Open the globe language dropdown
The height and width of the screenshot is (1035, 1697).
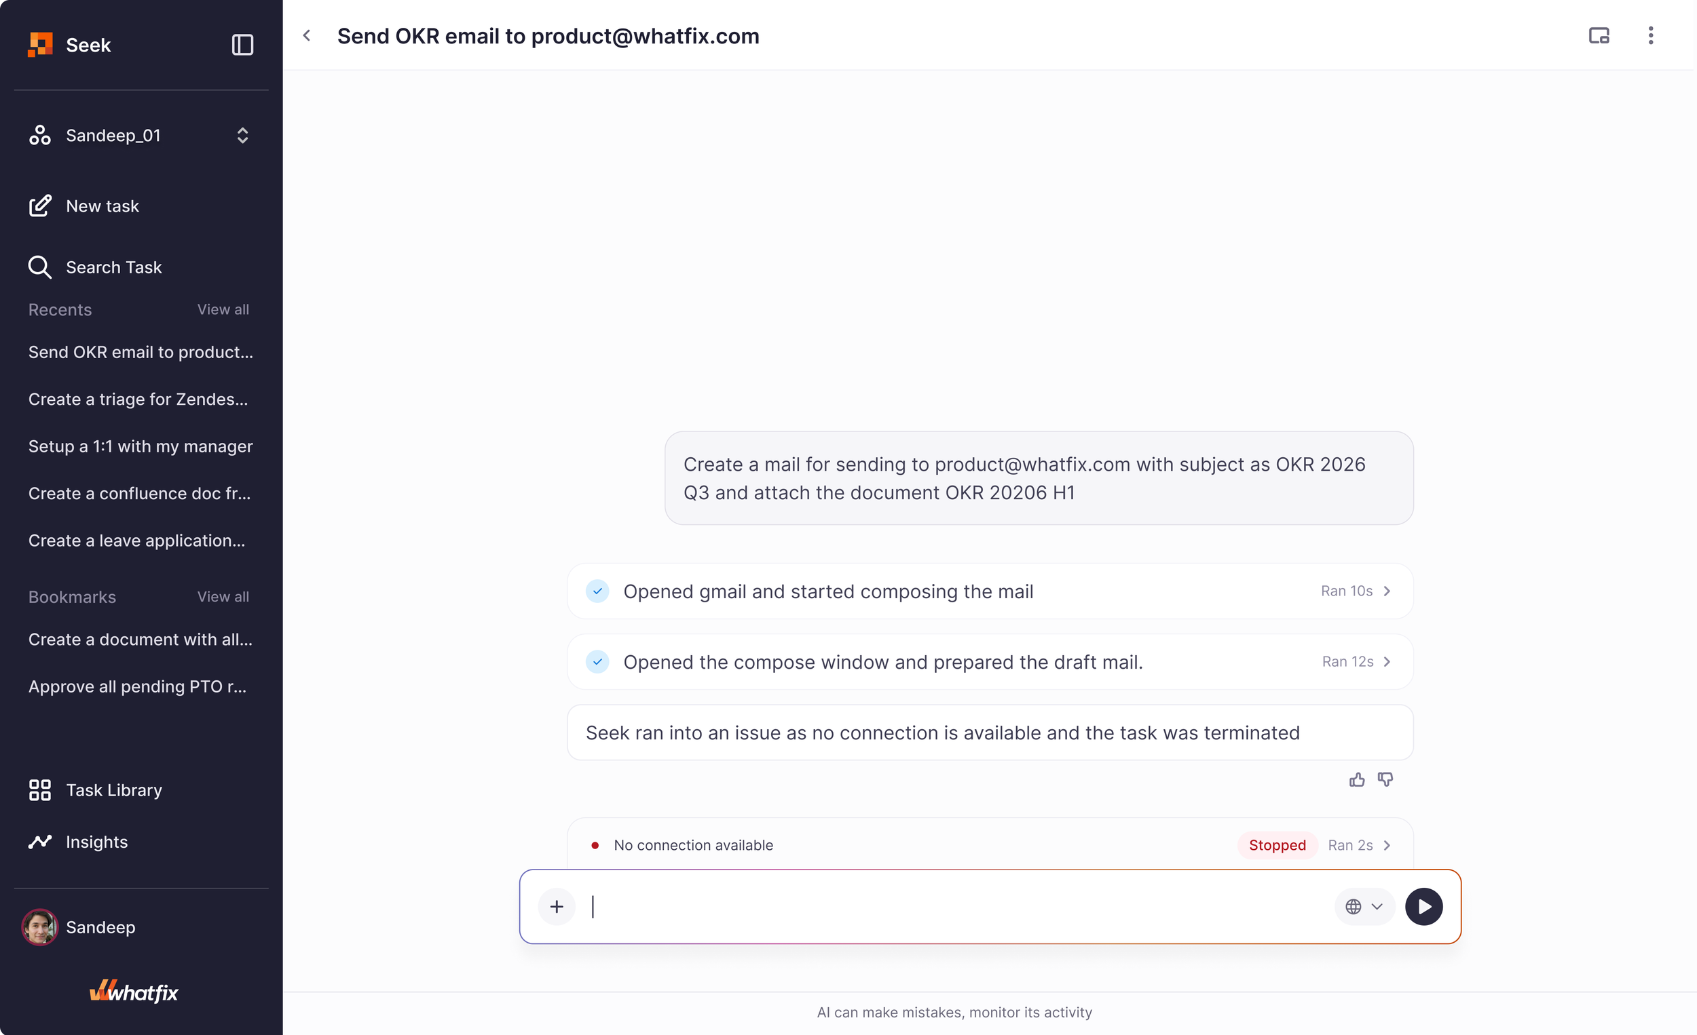tap(1364, 907)
